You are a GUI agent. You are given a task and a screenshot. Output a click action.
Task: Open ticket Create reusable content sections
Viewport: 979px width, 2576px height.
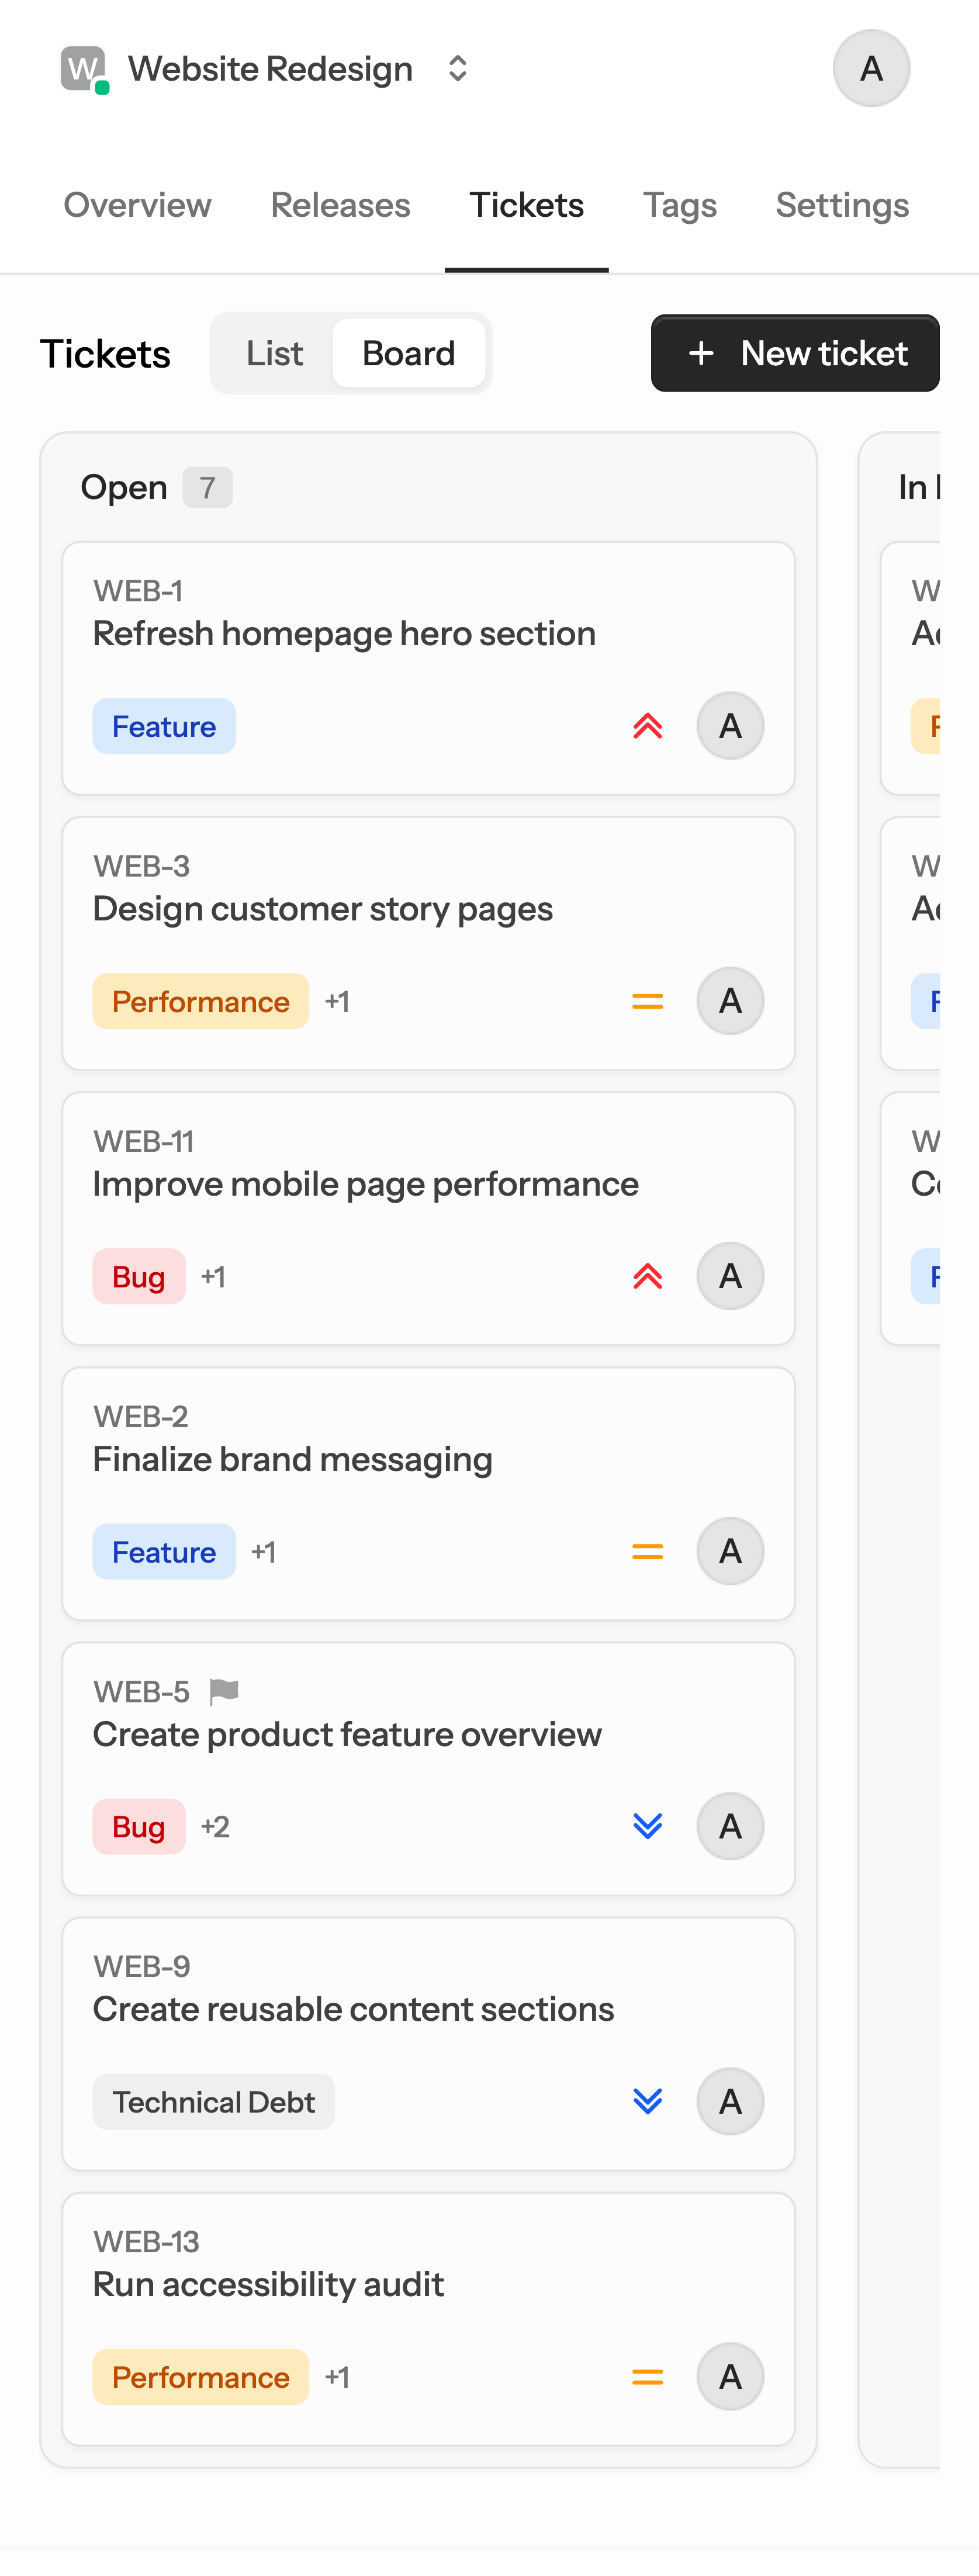coord(353,2009)
